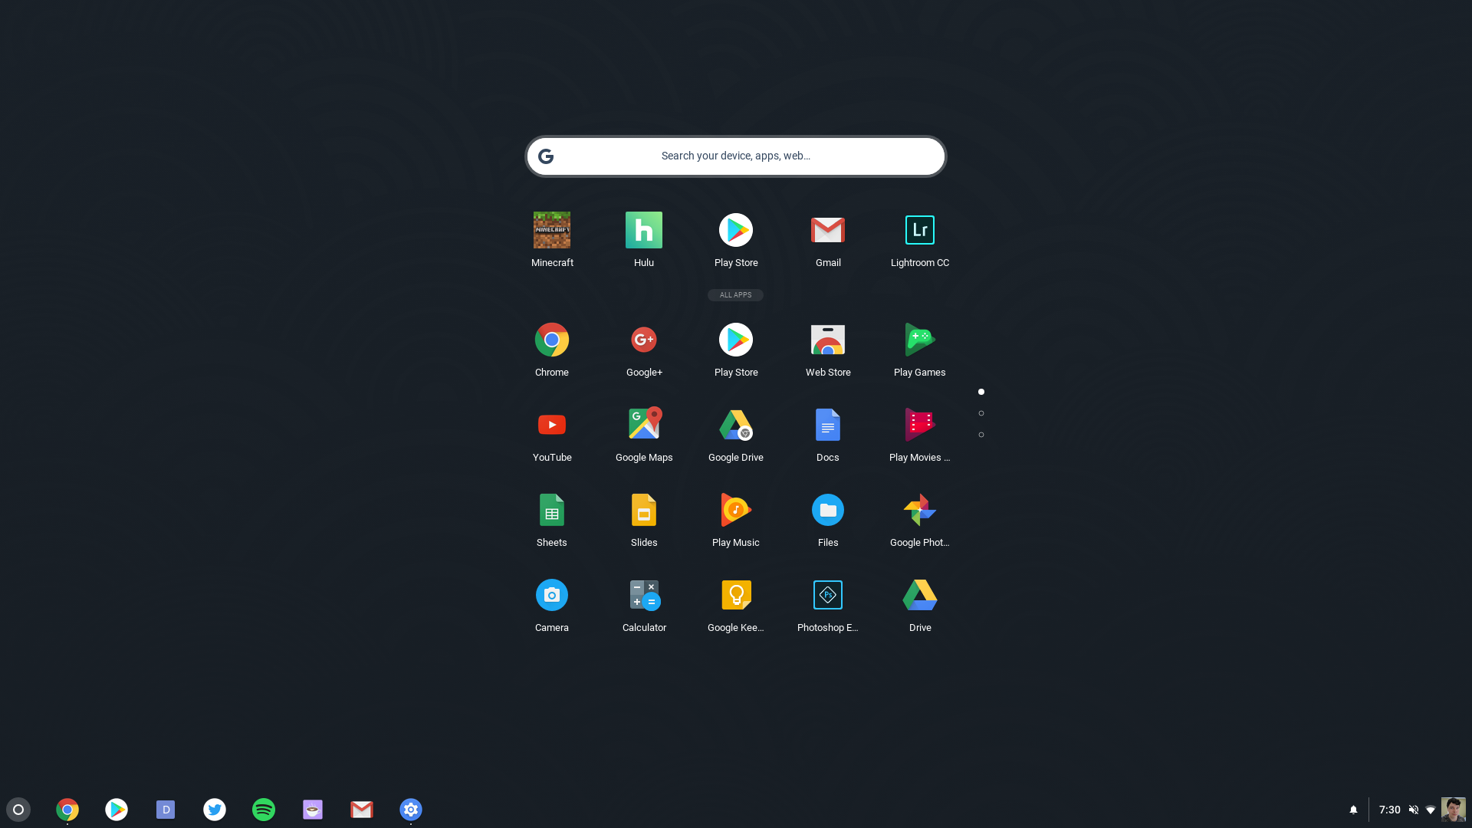Click the ALL APPS label

coord(736,295)
